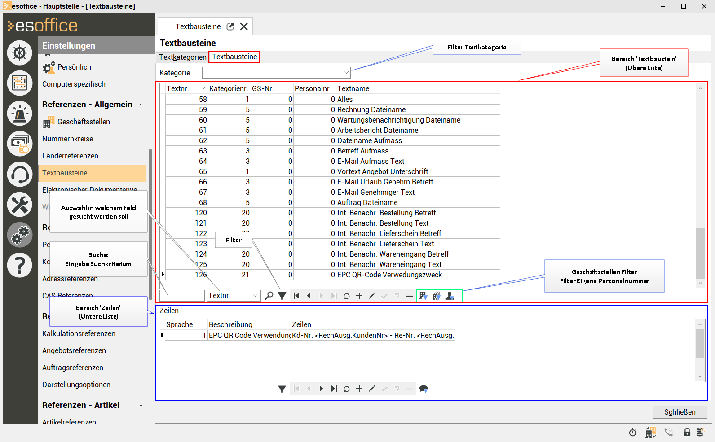This screenshot has width=715, height=442.
Task: Edit the Zeile with pencil icon
Action: click(372, 389)
